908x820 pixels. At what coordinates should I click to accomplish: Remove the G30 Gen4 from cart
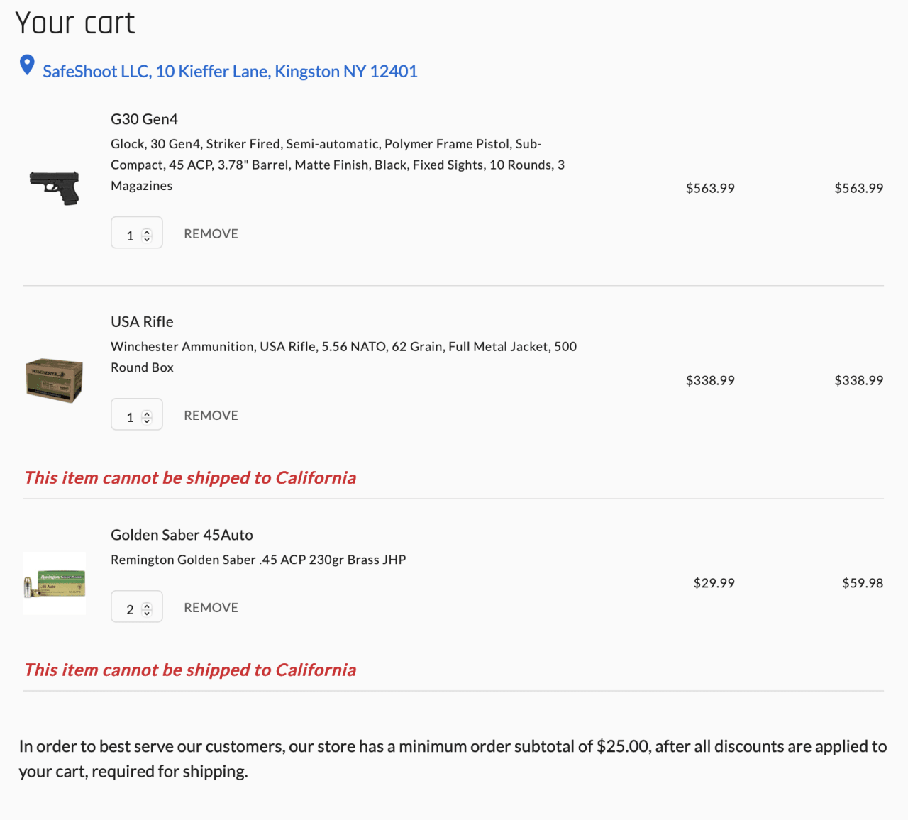pos(211,233)
